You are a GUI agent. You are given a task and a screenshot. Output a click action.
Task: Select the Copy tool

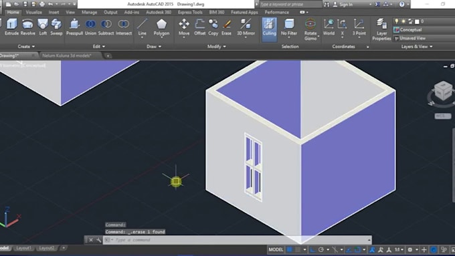point(213,27)
